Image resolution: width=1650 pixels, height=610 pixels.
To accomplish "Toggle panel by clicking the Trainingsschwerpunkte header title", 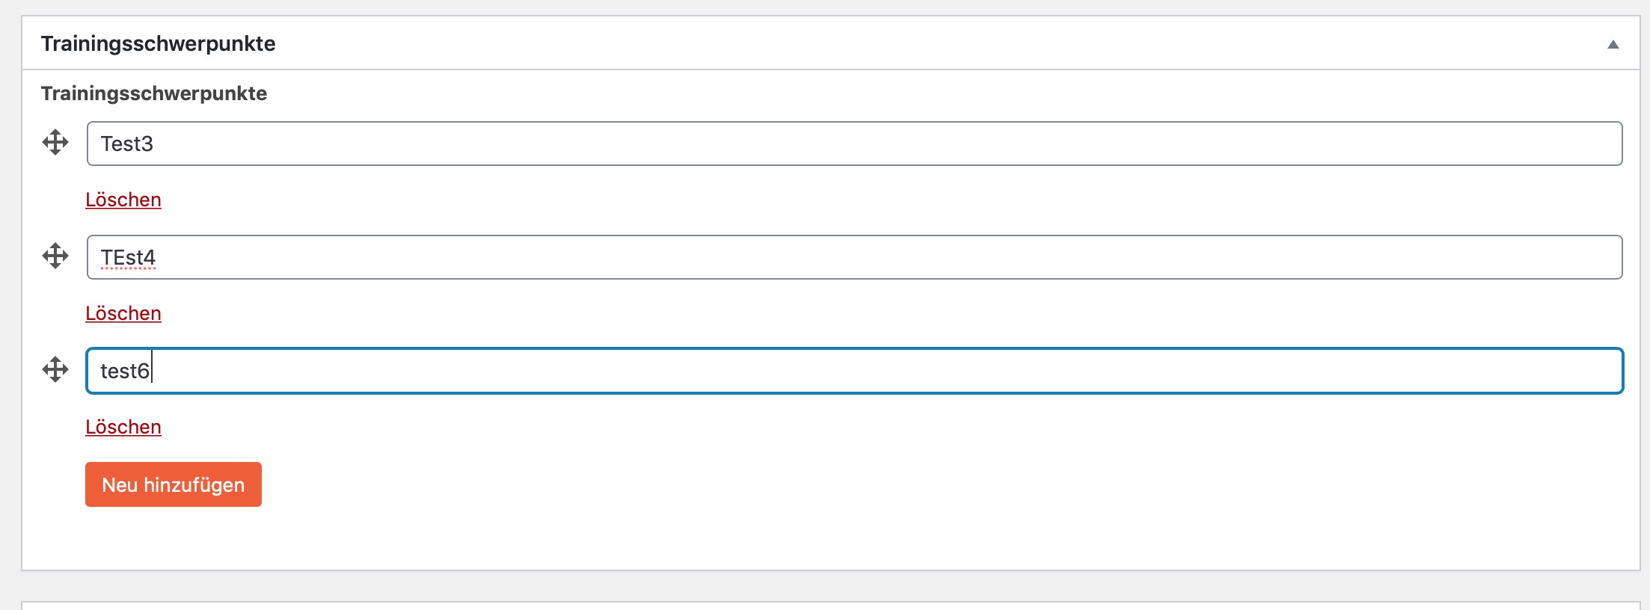I will (x=158, y=43).
